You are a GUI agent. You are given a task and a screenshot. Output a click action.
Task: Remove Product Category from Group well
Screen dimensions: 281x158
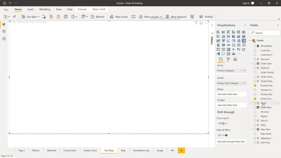245,71
